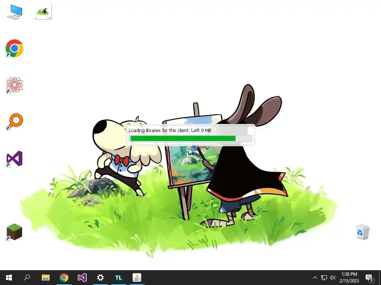Screen dimensions: 381x285
Task: Switch to Java app in taskbar
Action: tap(137, 278)
